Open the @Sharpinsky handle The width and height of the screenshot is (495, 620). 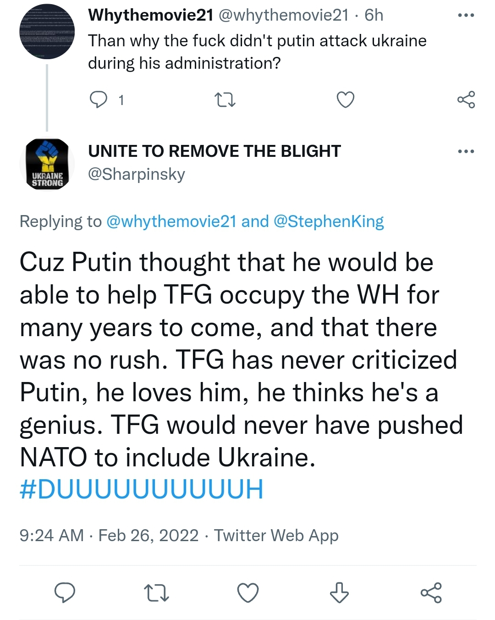coord(137,174)
